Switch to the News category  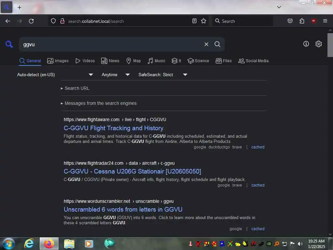(110, 61)
